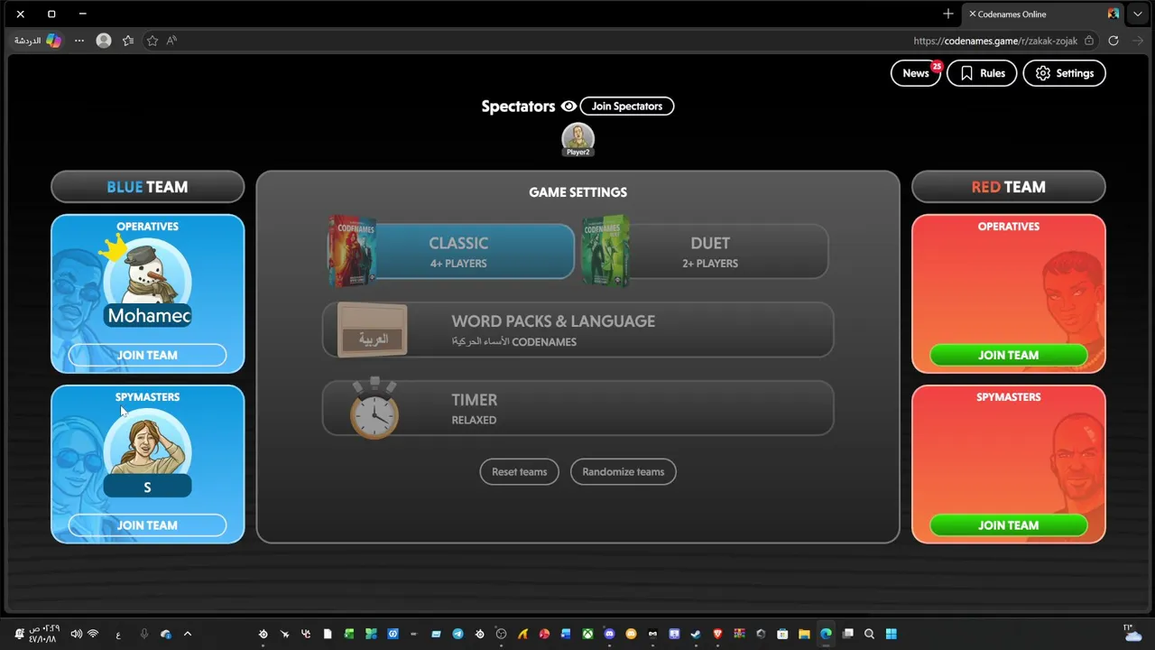This screenshot has width=1155, height=650.
Task: Open Steam from the taskbar
Action: [x=696, y=634]
